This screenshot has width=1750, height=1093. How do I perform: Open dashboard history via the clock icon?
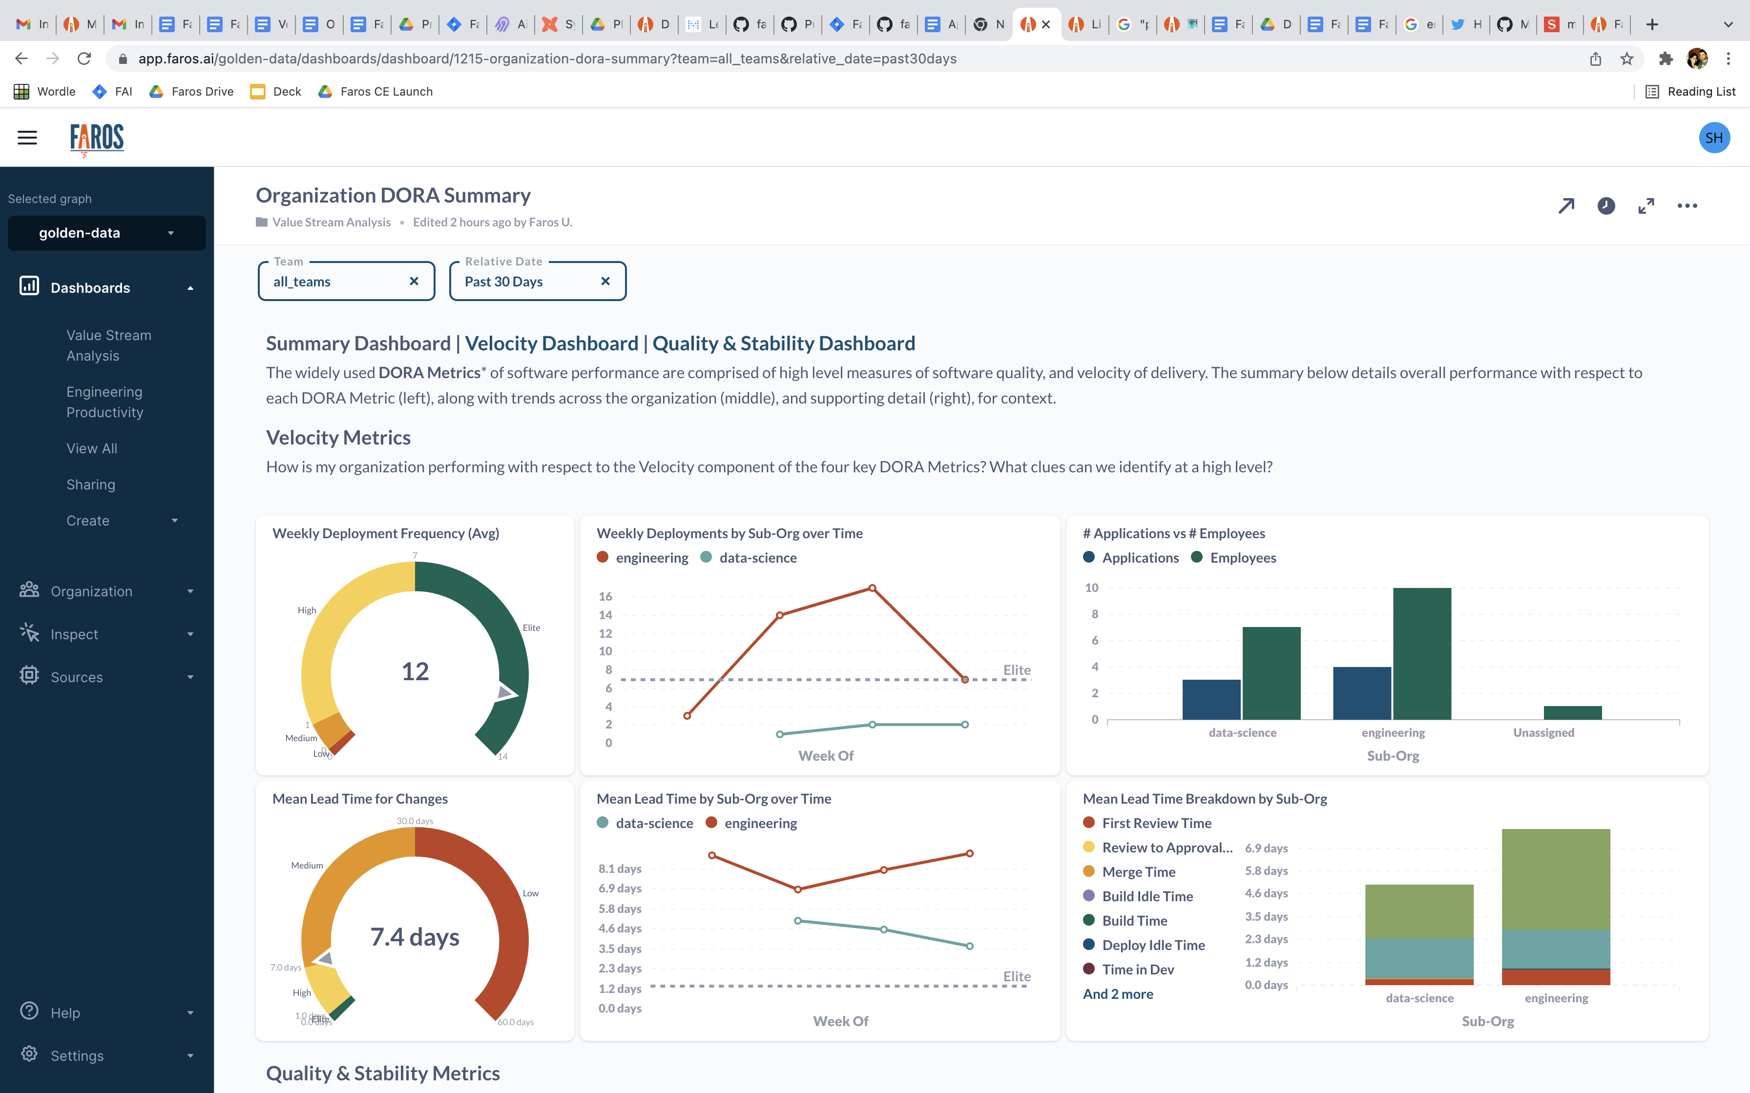(1606, 205)
